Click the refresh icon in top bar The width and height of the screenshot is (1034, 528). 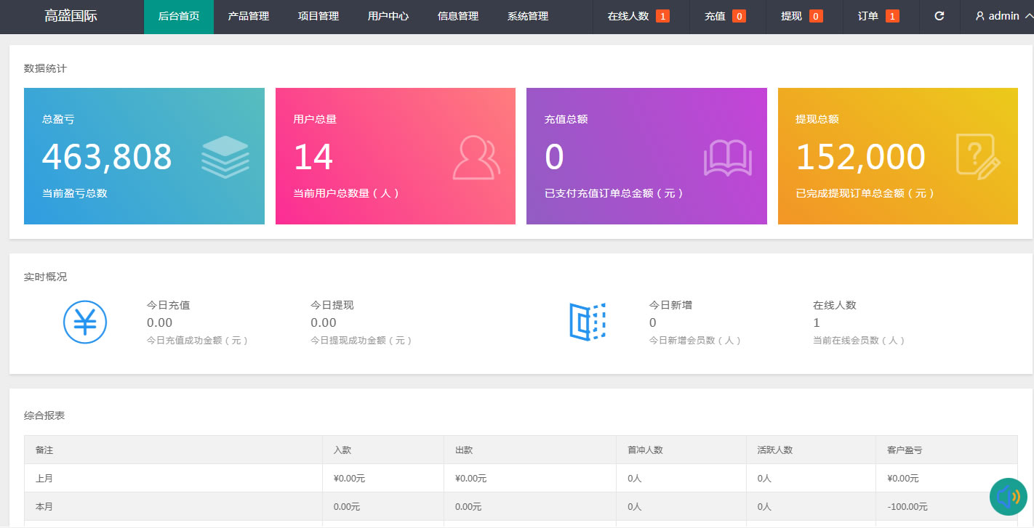point(939,16)
